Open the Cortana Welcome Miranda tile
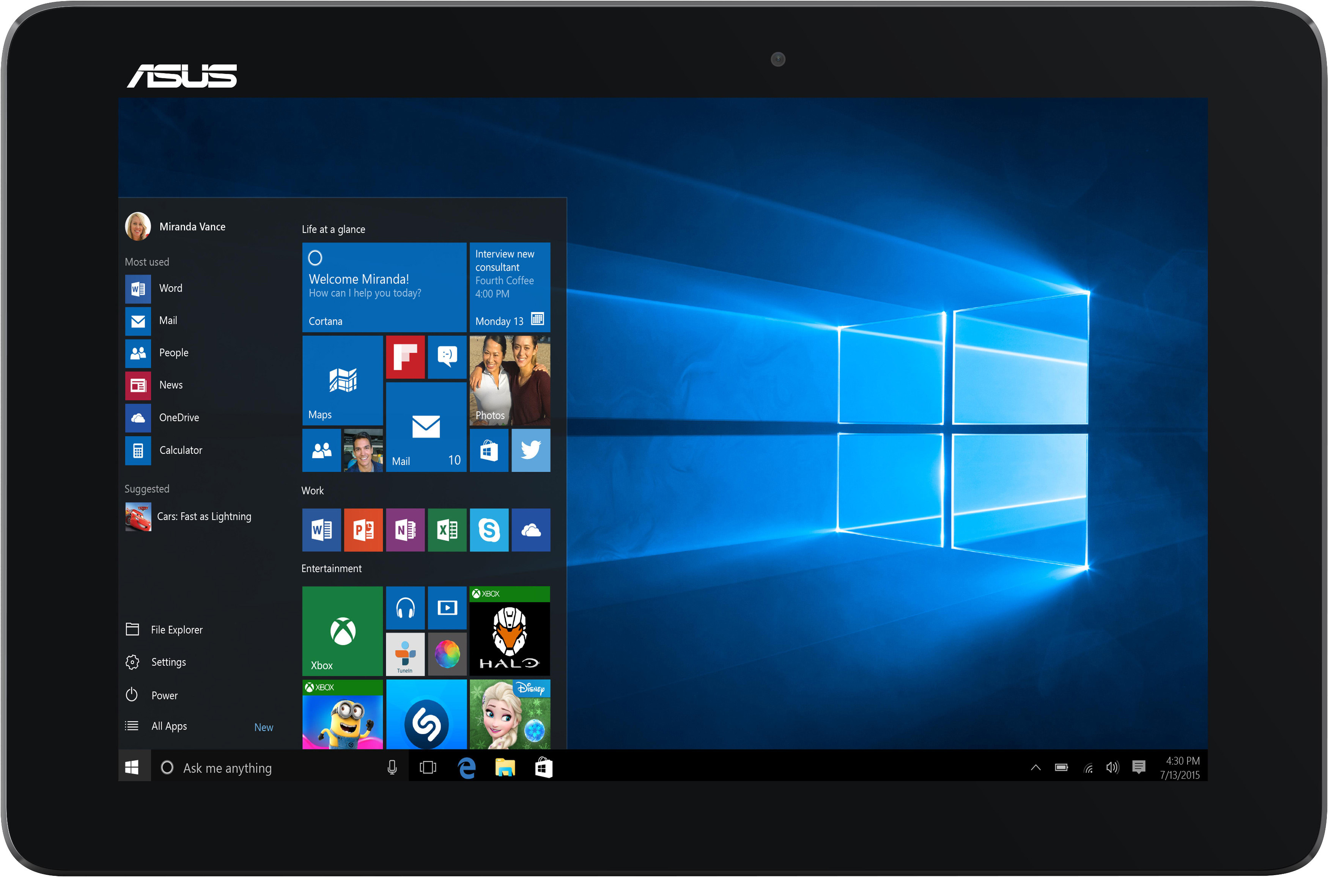This screenshot has width=1328, height=877. pyautogui.click(x=384, y=287)
